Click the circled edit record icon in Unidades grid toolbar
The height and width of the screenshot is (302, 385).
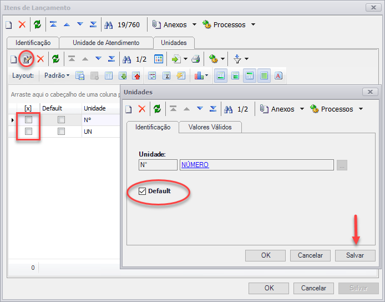[27, 59]
